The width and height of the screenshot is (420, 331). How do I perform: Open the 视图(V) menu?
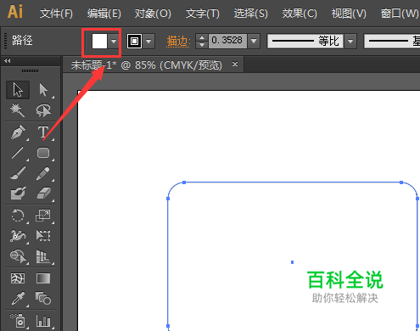pos(349,14)
